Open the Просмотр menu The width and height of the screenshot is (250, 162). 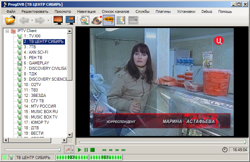click(x=63, y=11)
